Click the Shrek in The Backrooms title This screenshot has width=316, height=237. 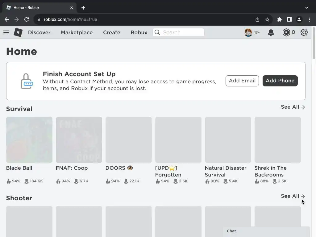(x=270, y=171)
